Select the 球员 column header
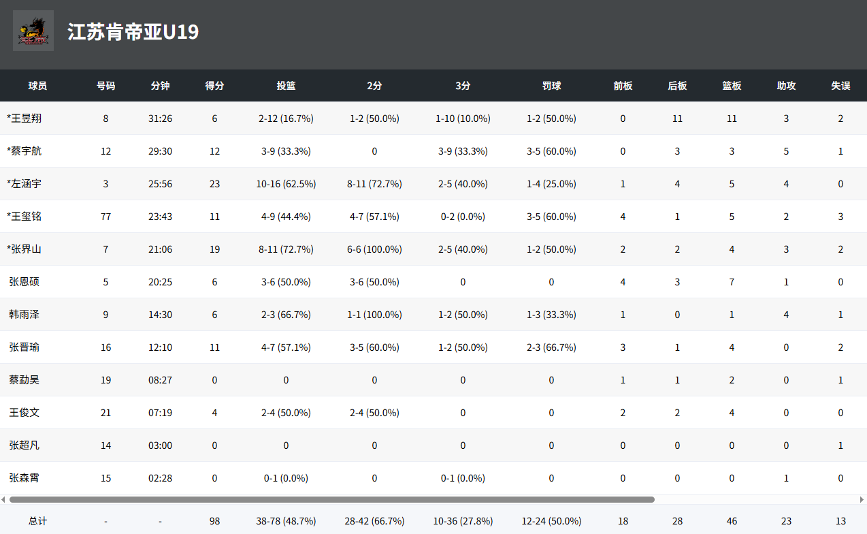Screen dimensions: 867x534 37,86
